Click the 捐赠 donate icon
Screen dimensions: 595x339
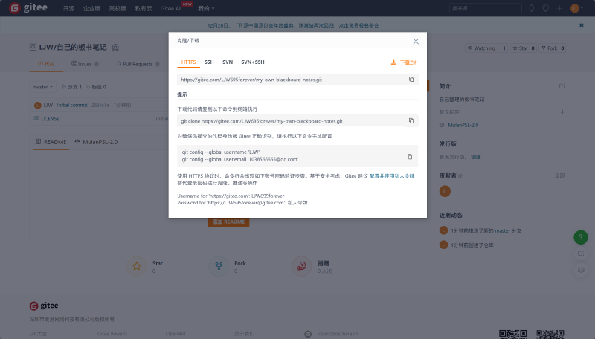[x=302, y=266]
